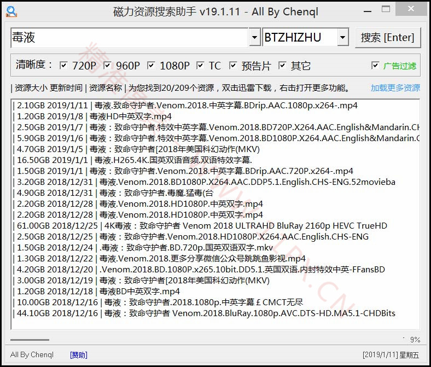Select the 2.50GB 2019/1/7 BD720P result
Screen dimensions: 431x367
pos(216,127)
